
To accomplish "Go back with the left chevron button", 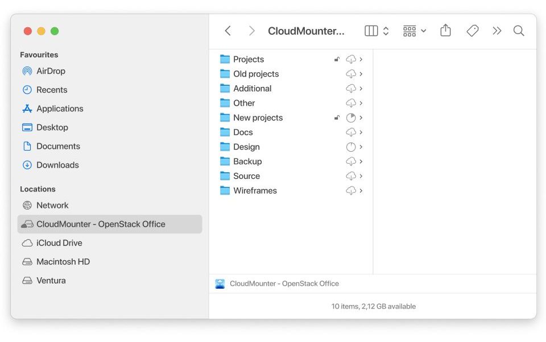I will coord(227,31).
